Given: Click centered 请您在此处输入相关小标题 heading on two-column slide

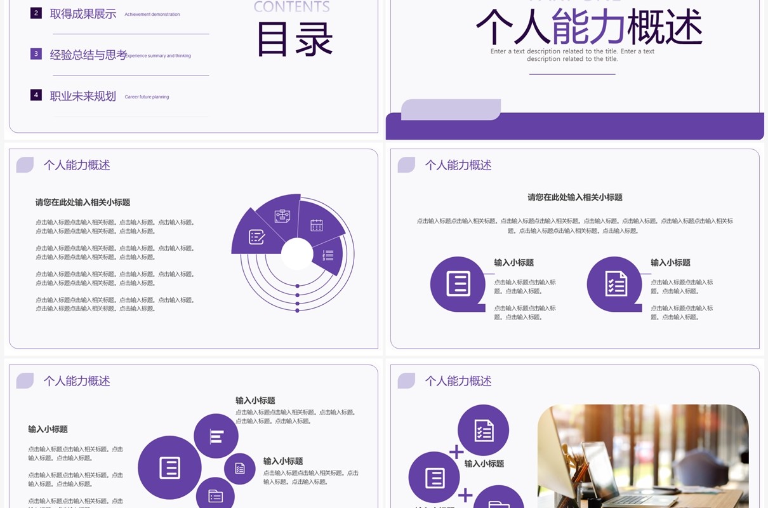Looking at the screenshot, I should coord(575,197).
